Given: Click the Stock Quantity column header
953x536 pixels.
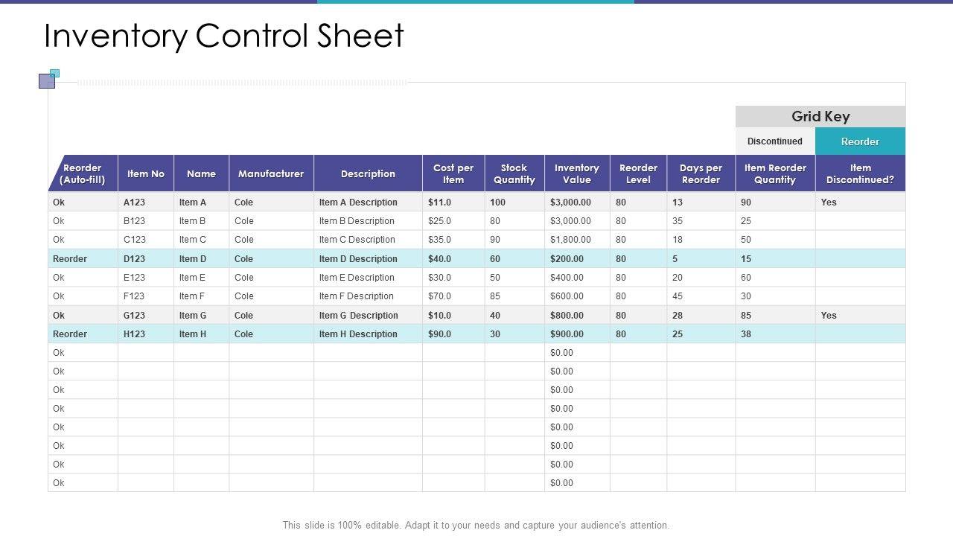Looking at the screenshot, I should [x=514, y=174].
